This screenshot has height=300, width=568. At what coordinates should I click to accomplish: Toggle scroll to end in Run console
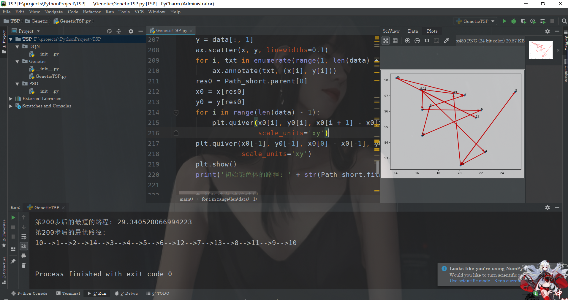coord(24,246)
